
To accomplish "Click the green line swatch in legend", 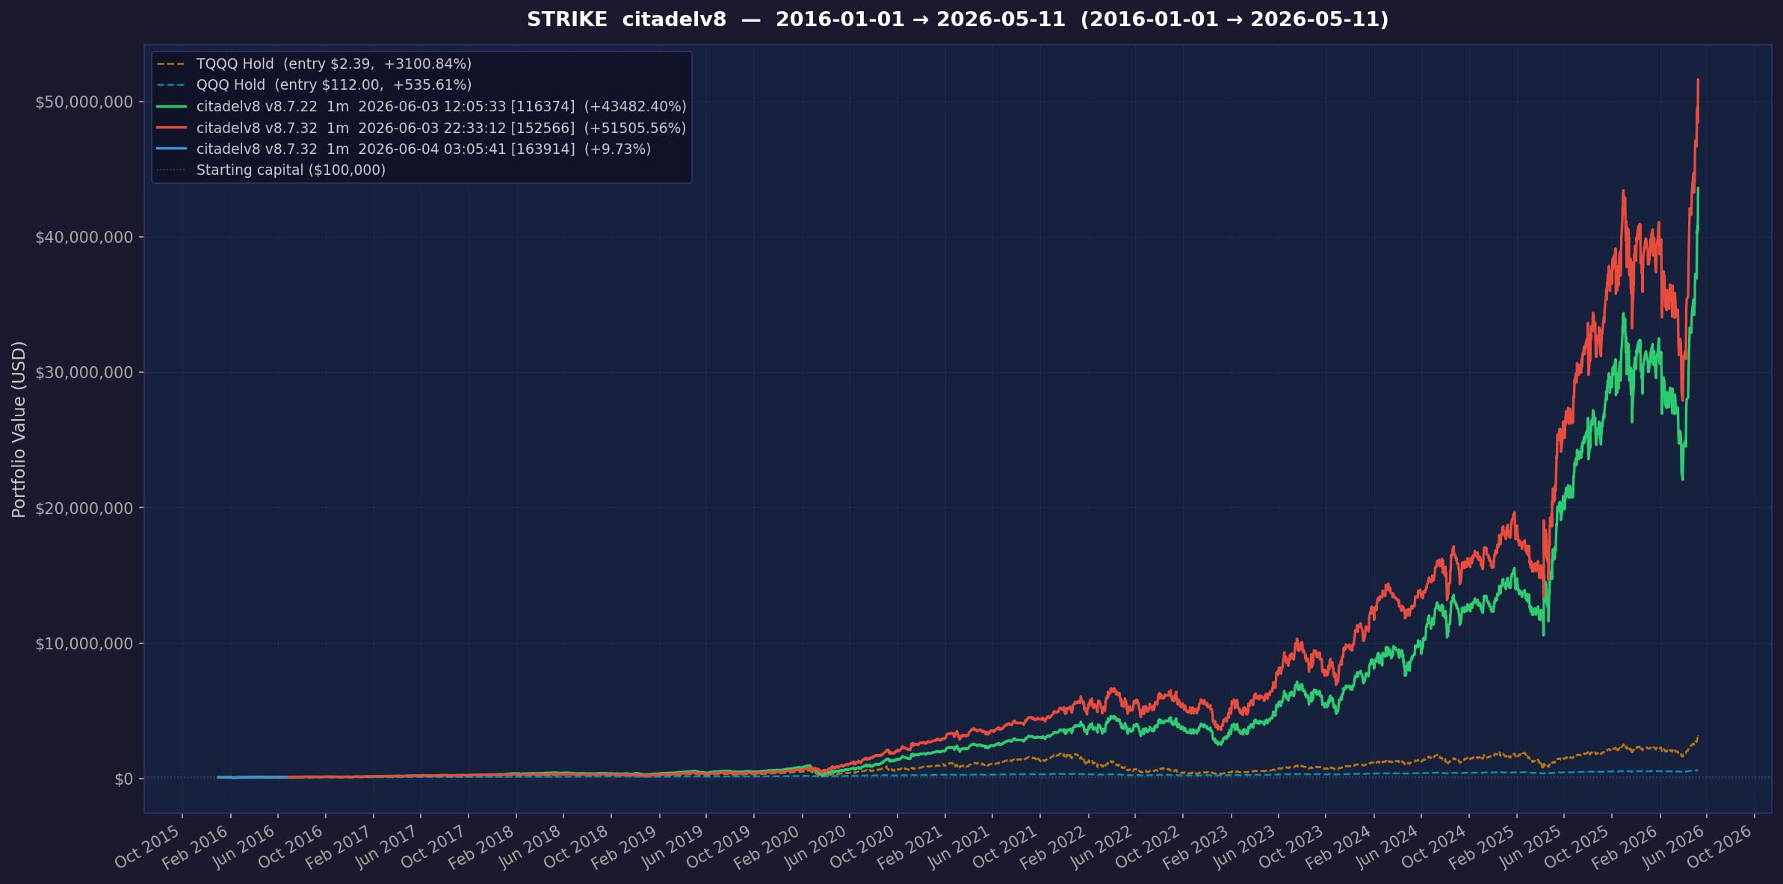I will (171, 107).
